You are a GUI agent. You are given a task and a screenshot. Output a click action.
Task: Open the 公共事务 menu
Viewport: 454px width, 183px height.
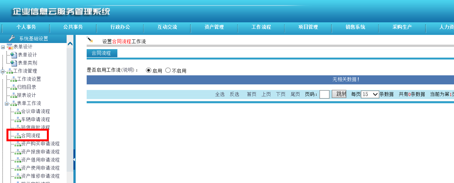click(73, 27)
